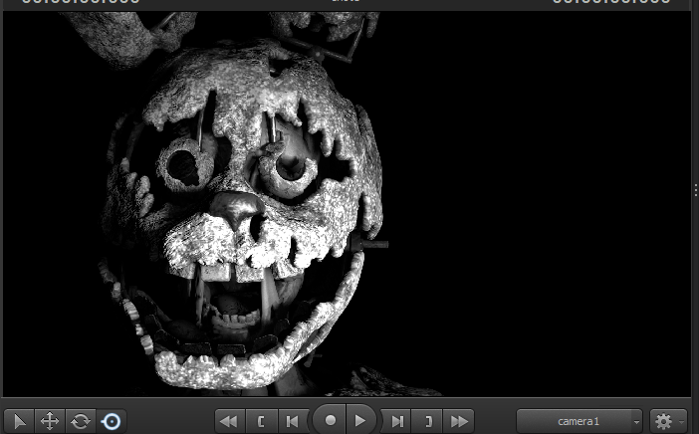Open the camera1 camera selector
This screenshot has height=434, width=699.
580,421
